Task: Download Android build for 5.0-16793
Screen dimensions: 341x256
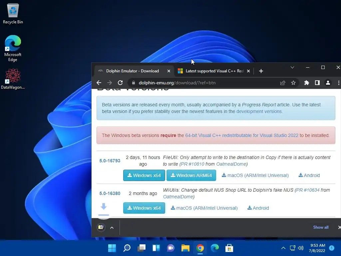Action: 309,175
